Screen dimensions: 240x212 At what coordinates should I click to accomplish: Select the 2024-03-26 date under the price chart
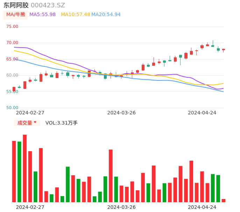tap(121, 113)
